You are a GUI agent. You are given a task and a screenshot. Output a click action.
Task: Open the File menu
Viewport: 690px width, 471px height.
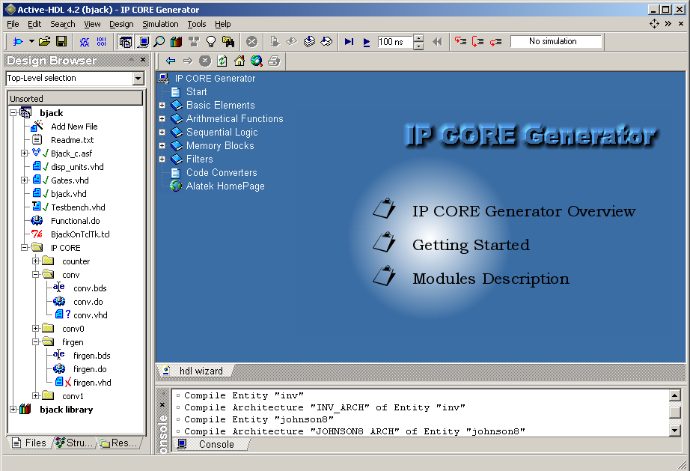click(x=13, y=24)
